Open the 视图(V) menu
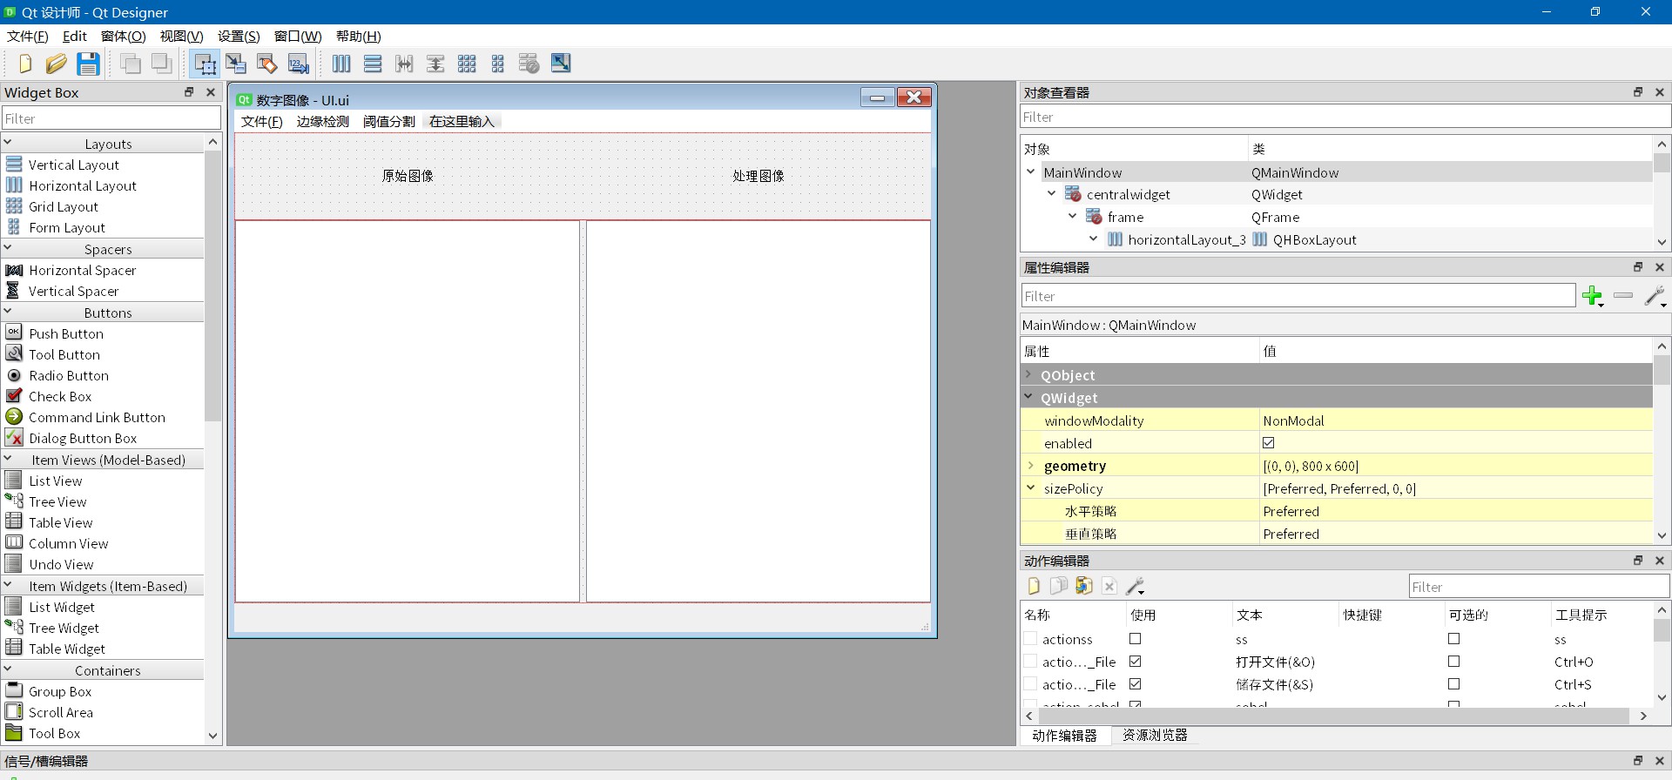Image resolution: width=1672 pixels, height=780 pixels. pos(181,37)
